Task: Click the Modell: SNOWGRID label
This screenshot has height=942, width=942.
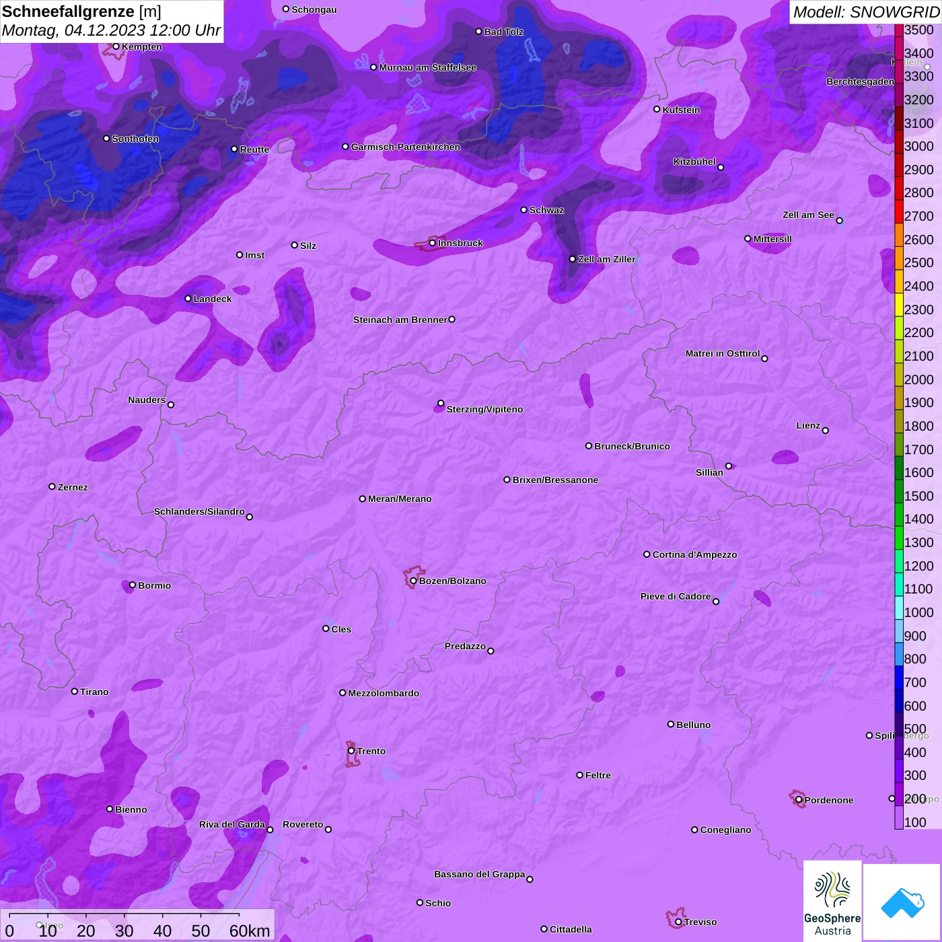Action: pos(866,12)
